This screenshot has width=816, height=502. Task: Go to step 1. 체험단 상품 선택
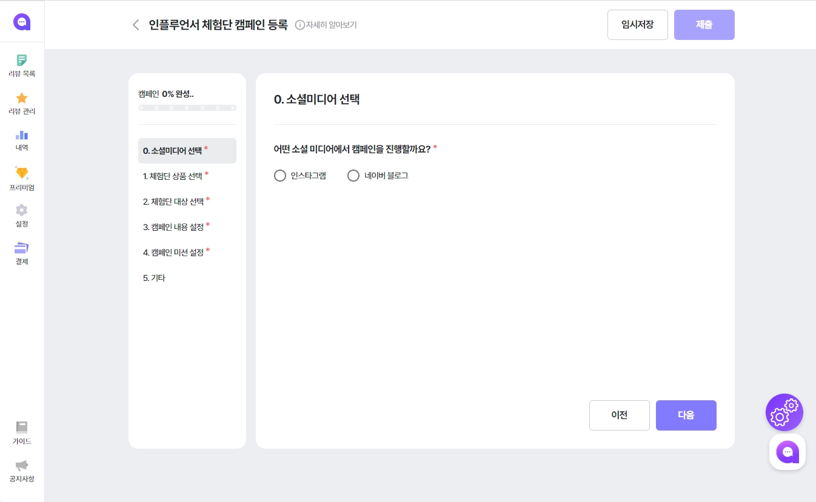pyautogui.click(x=173, y=176)
